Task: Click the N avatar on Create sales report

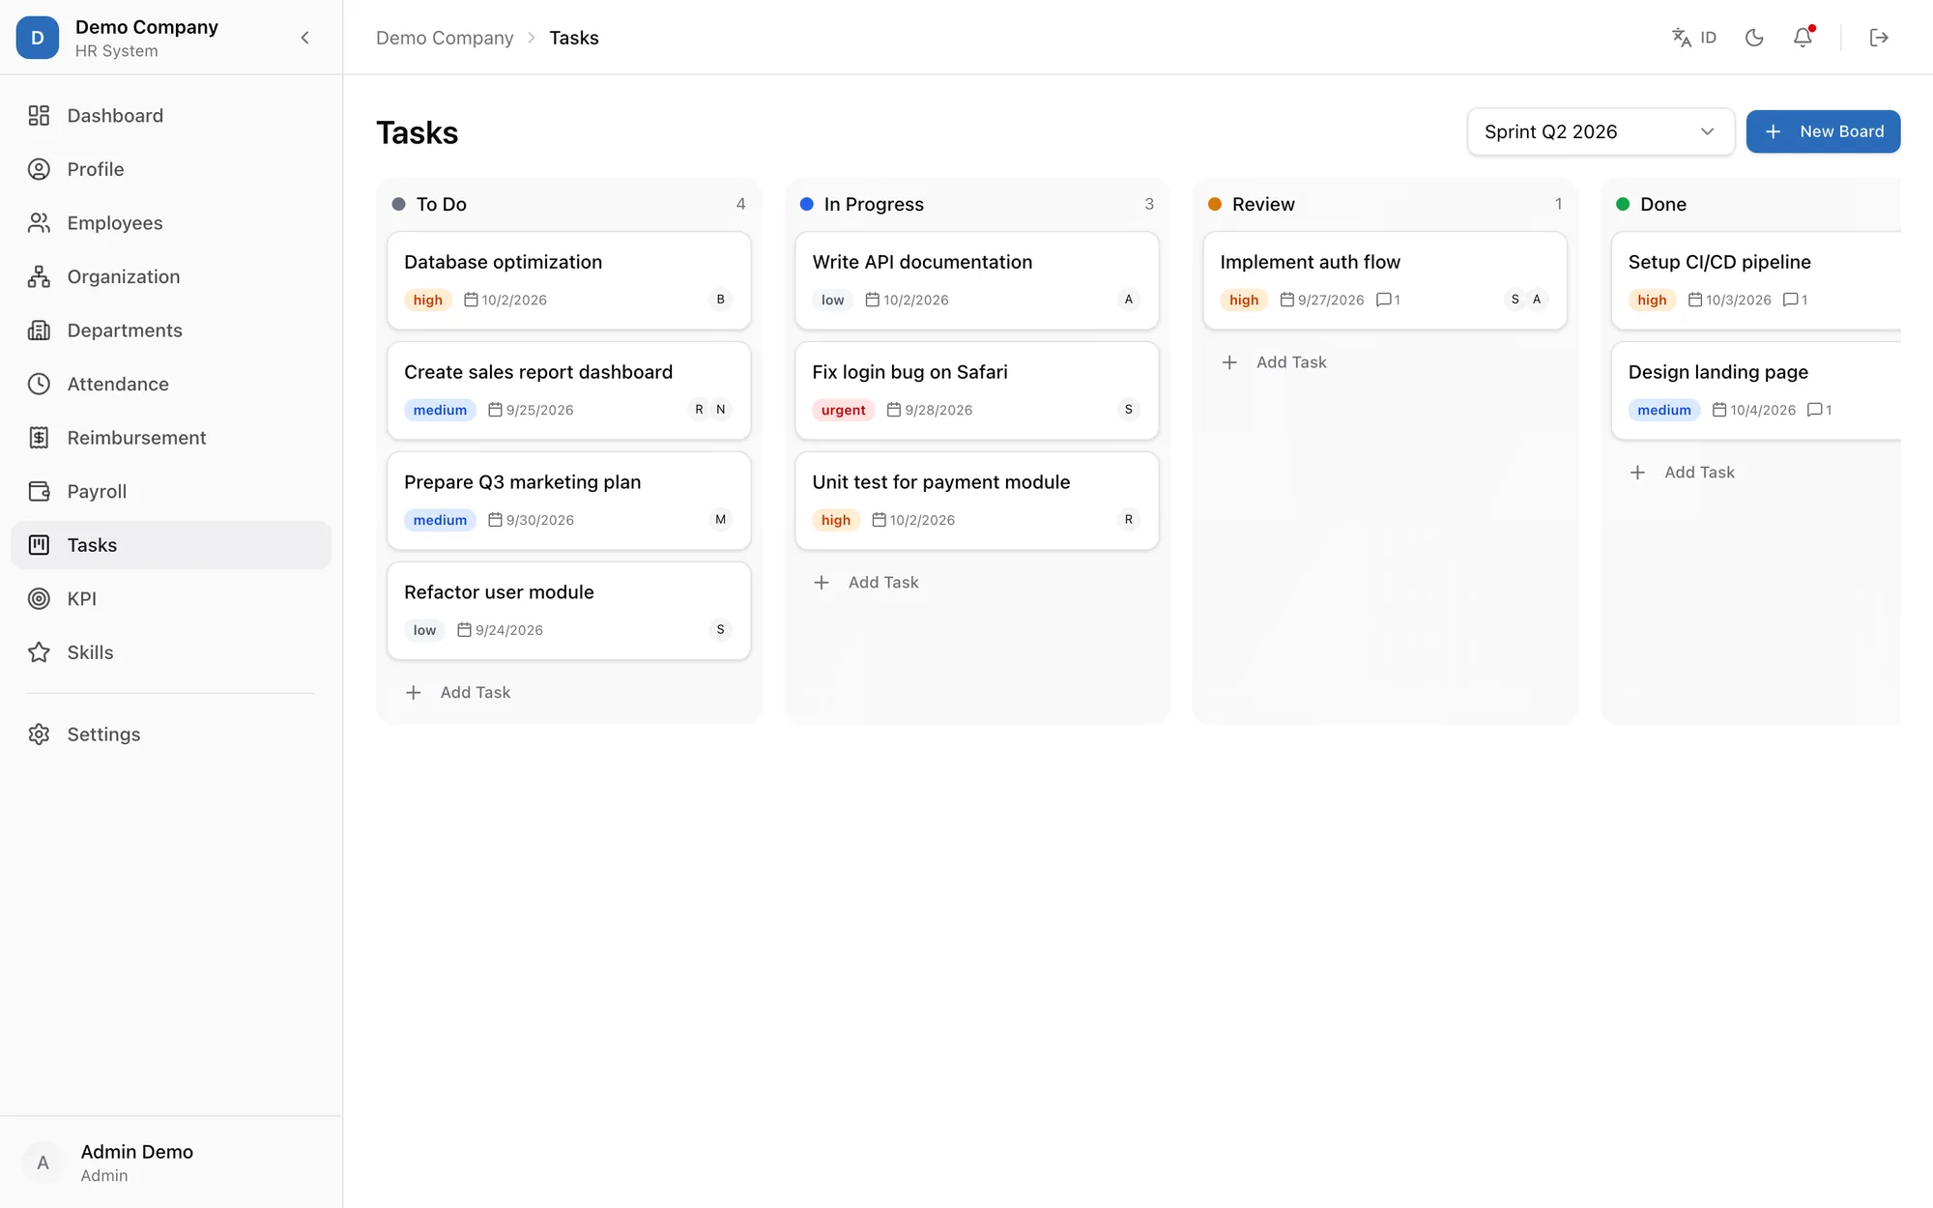Action: [x=720, y=410]
